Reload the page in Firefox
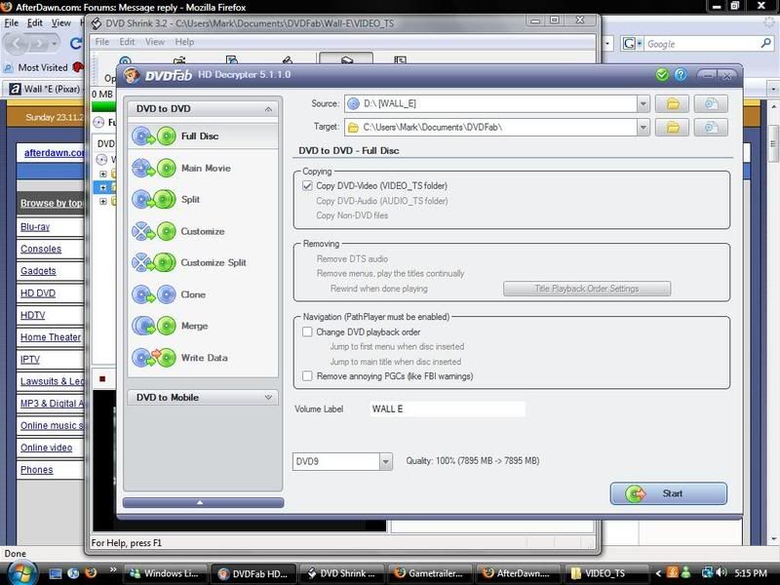780x585 pixels. [x=76, y=44]
